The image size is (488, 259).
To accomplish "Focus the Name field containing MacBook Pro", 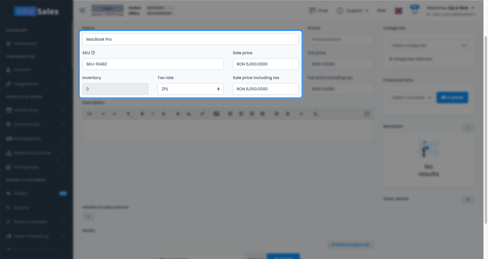I will (x=190, y=39).
